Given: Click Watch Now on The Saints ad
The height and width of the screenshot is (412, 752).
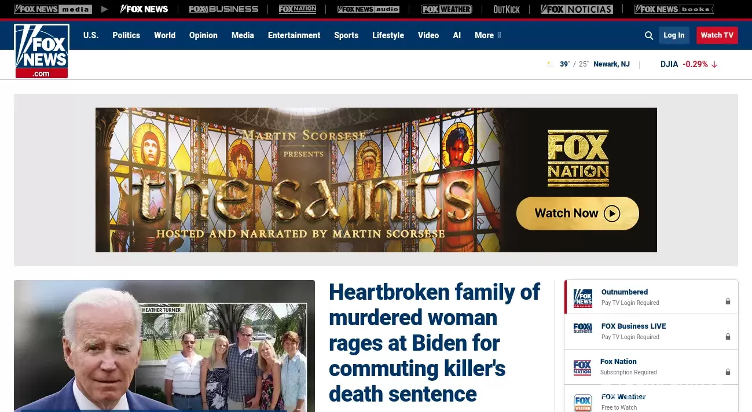Looking at the screenshot, I should coord(577,214).
